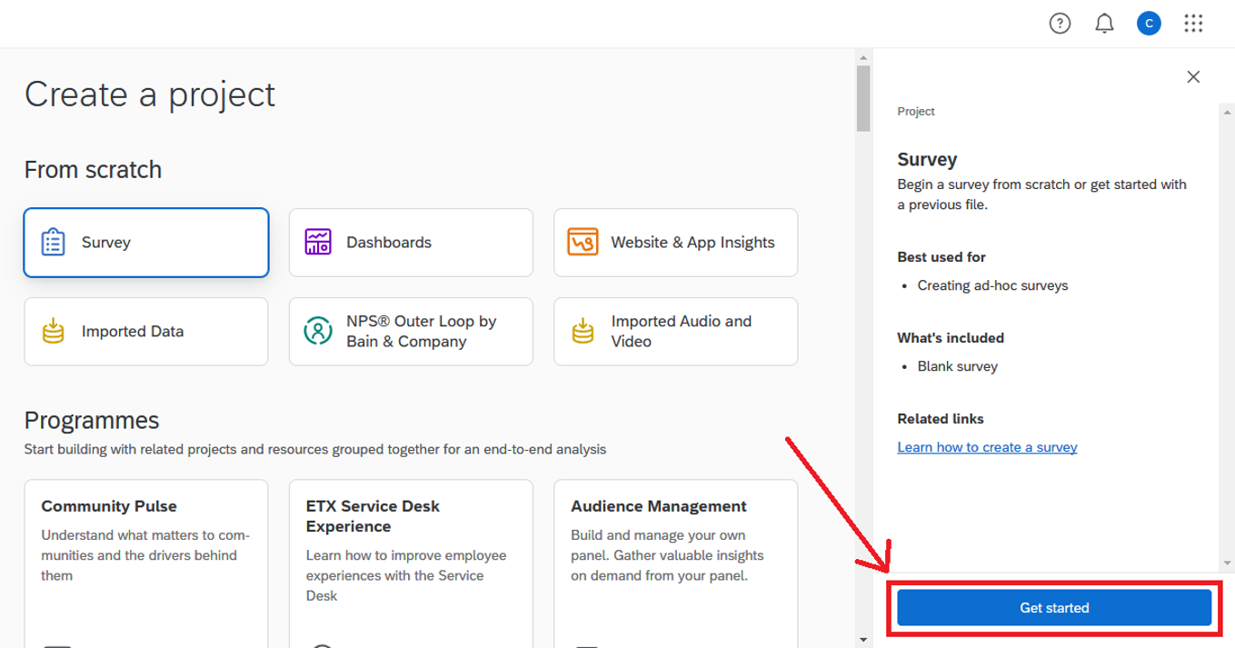The width and height of the screenshot is (1235, 648).
Task: Close the Survey details side panel
Action: click(x=1193, y=77)
